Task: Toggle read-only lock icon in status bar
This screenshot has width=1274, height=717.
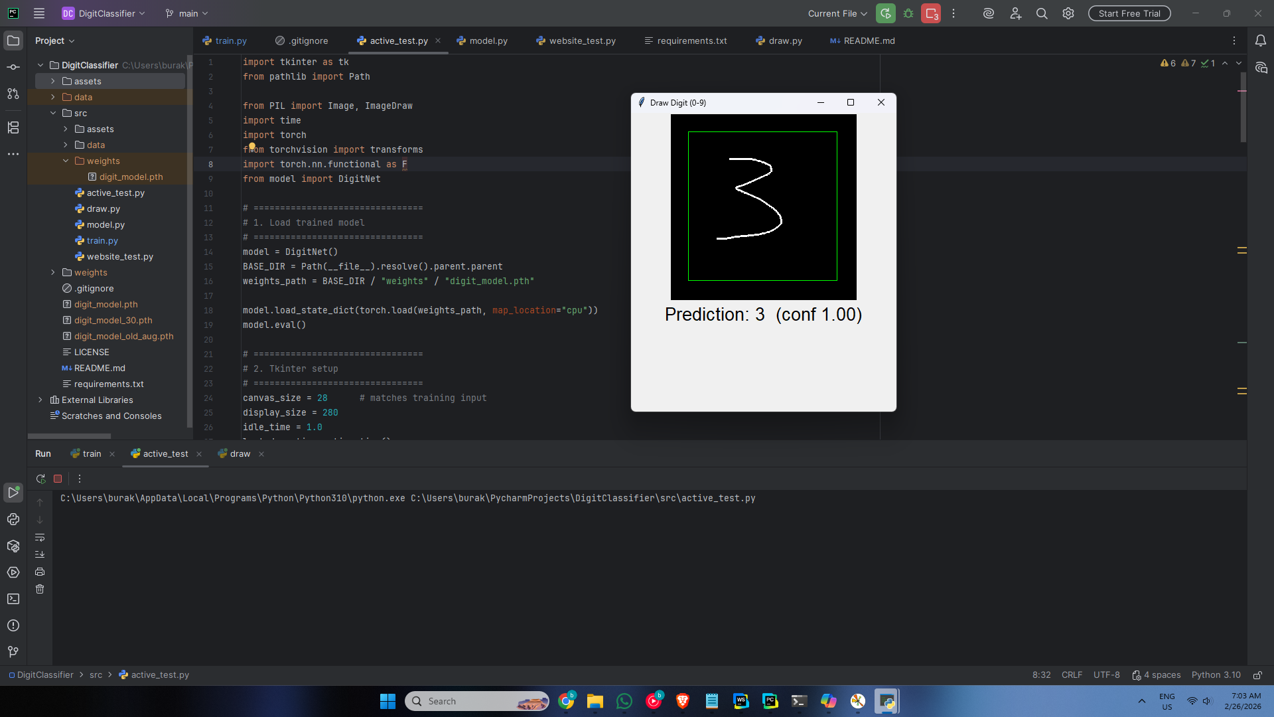Action: [x=1257, y=675]
